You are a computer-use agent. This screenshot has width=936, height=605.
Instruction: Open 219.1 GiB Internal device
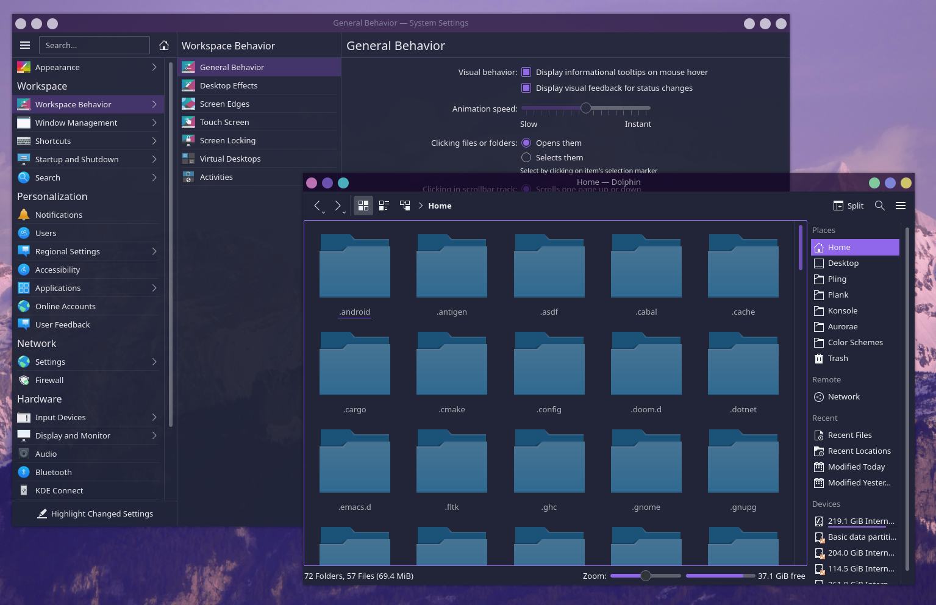click(855, 521)
